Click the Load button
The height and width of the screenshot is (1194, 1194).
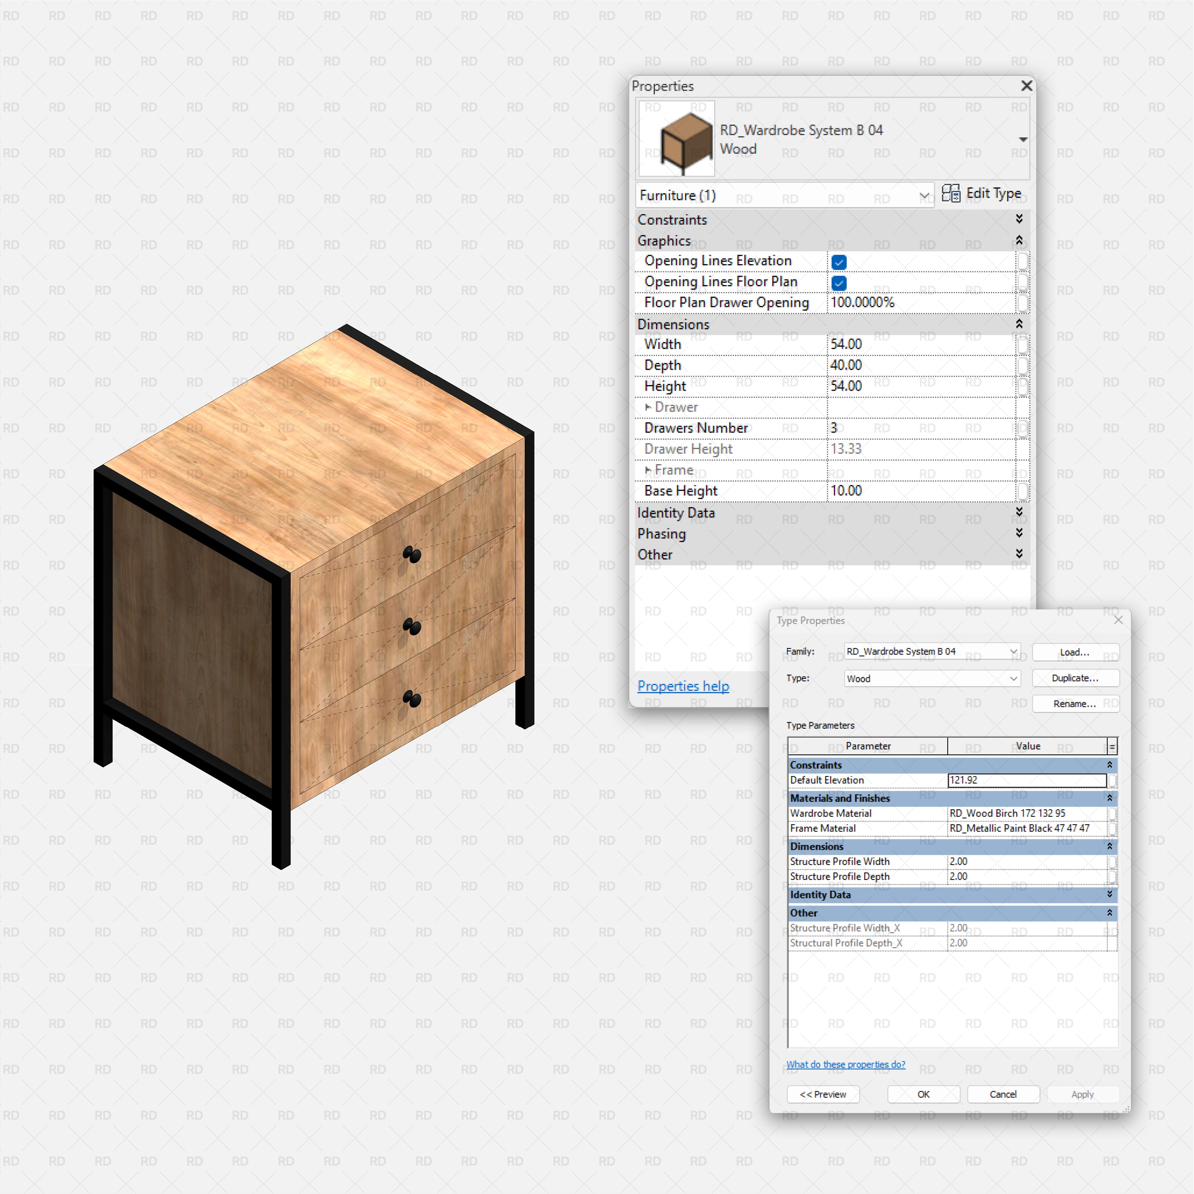[1075, 653]
